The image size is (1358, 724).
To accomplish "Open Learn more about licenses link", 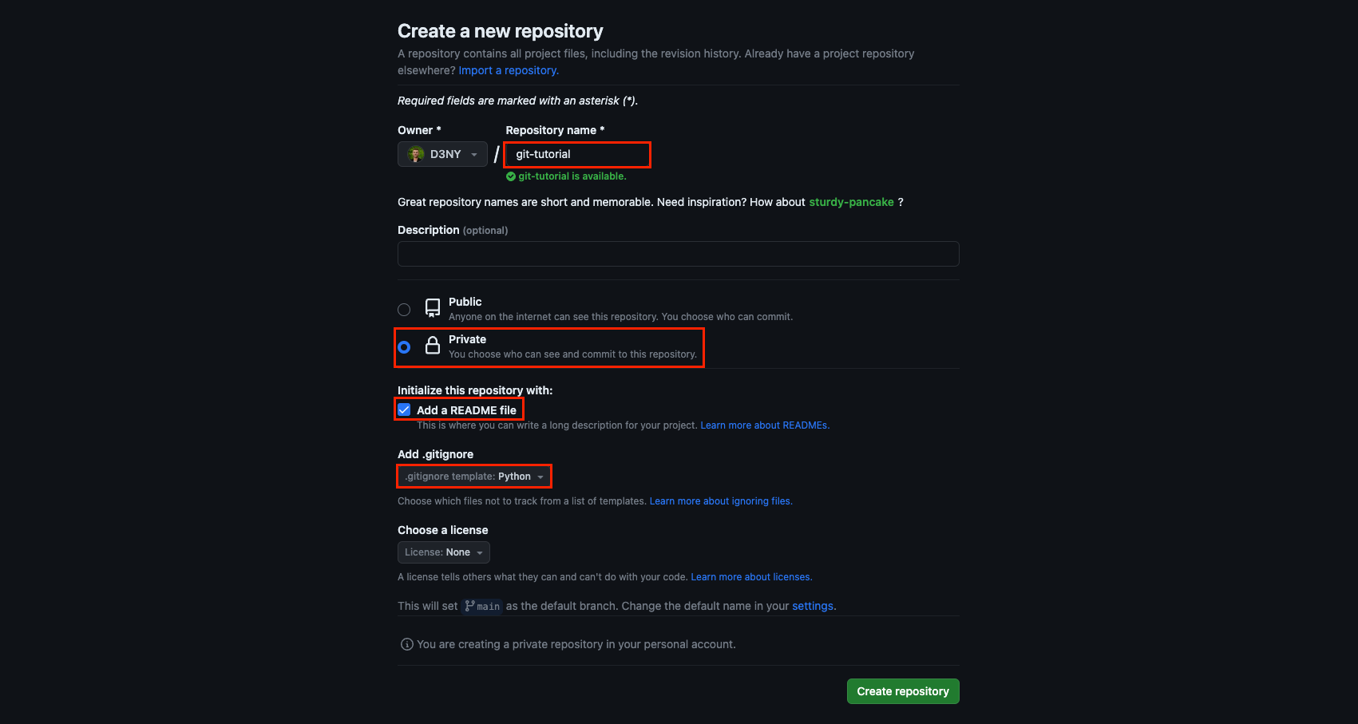I will click(x=751, y=577).
